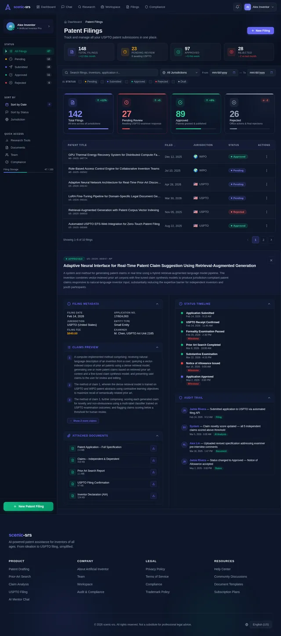Screen dimensions: 281x636
Task: Open the Research nav item
Action: pyautogui.click(x=86, y=7)
